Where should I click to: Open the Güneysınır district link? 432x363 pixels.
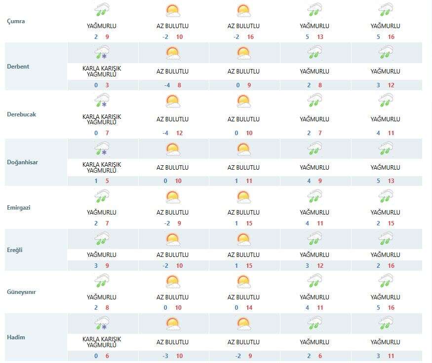[22, 292]
